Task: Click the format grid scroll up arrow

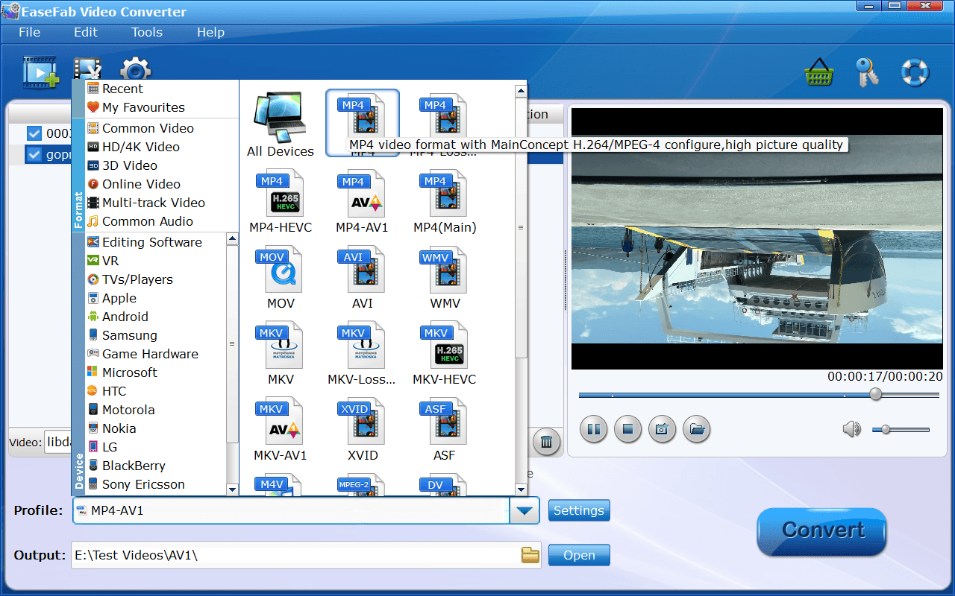Action: [521, 91]
